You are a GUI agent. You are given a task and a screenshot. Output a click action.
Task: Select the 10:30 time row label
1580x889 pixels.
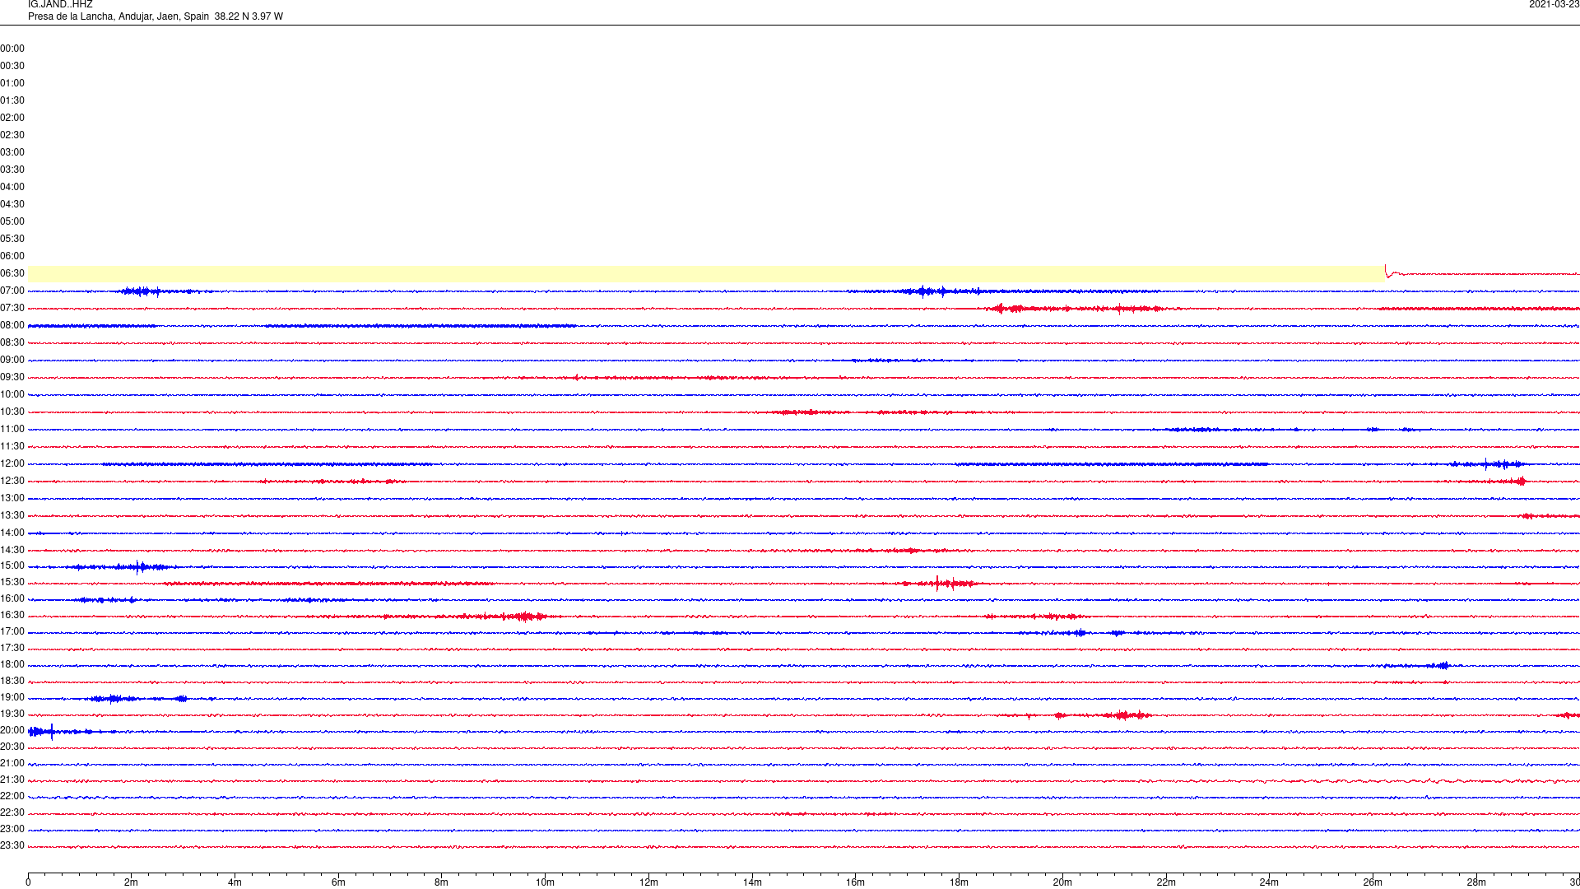[x=12, y=412]
